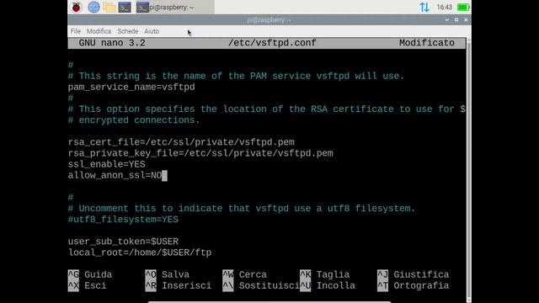Click the #utf8_filesystem=YES line

[x=123, y=220]
